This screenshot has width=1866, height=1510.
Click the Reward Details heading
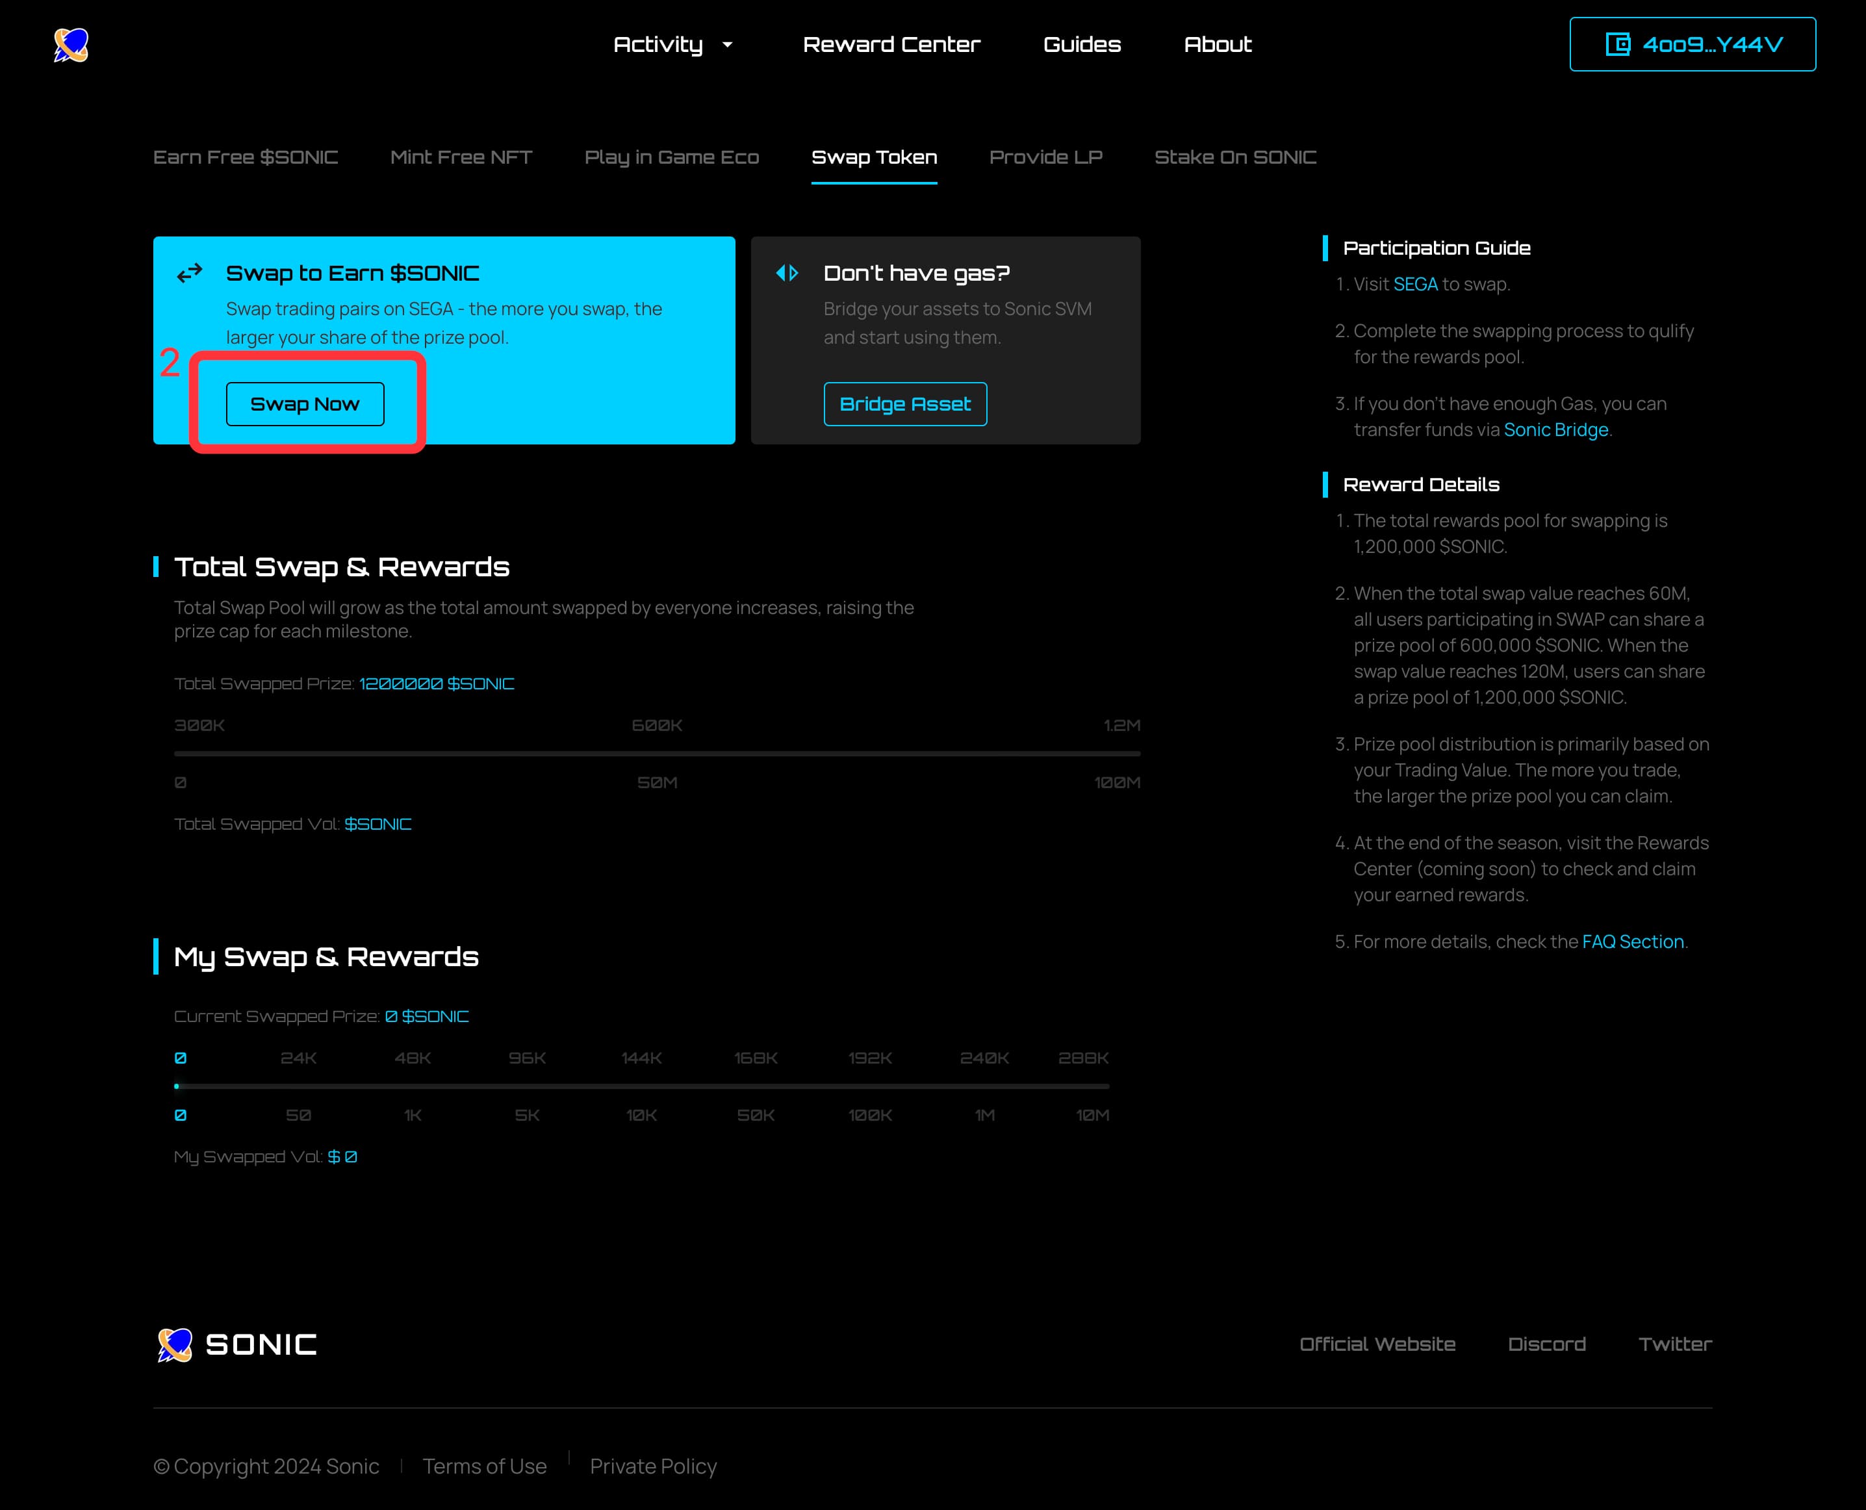click(1420, 485)
